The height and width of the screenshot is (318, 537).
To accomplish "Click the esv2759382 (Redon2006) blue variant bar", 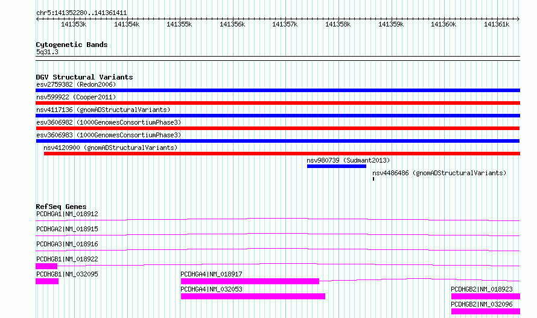I will (x=278, y=90).
